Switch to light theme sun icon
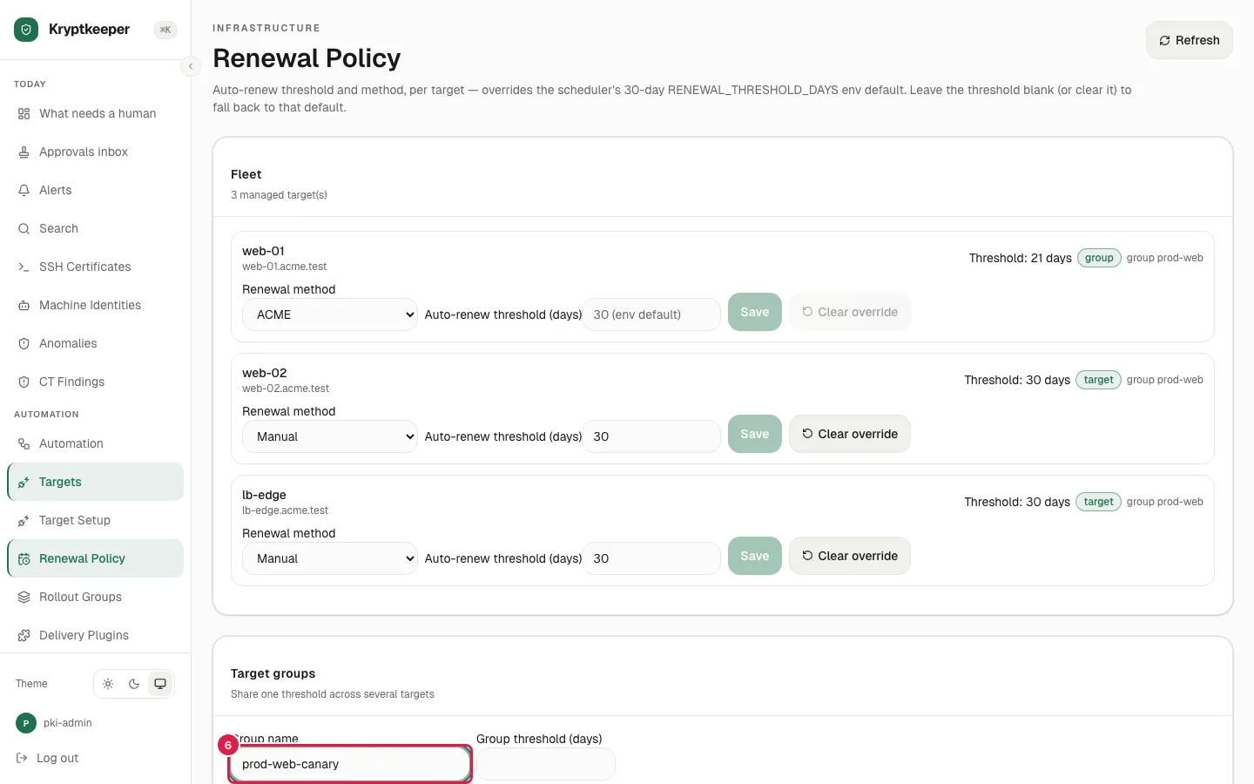Screen dimensions: 1254x784 [x=108, y=684]
